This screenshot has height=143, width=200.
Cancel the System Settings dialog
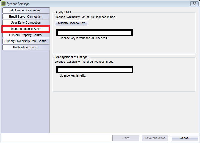185,138
